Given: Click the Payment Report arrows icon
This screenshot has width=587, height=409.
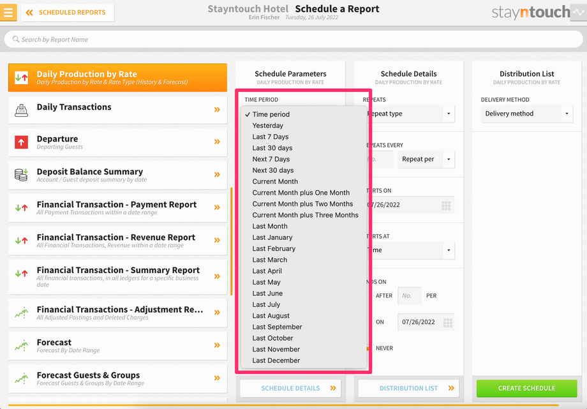Looking at the screenshot, I should pos(21,207).
